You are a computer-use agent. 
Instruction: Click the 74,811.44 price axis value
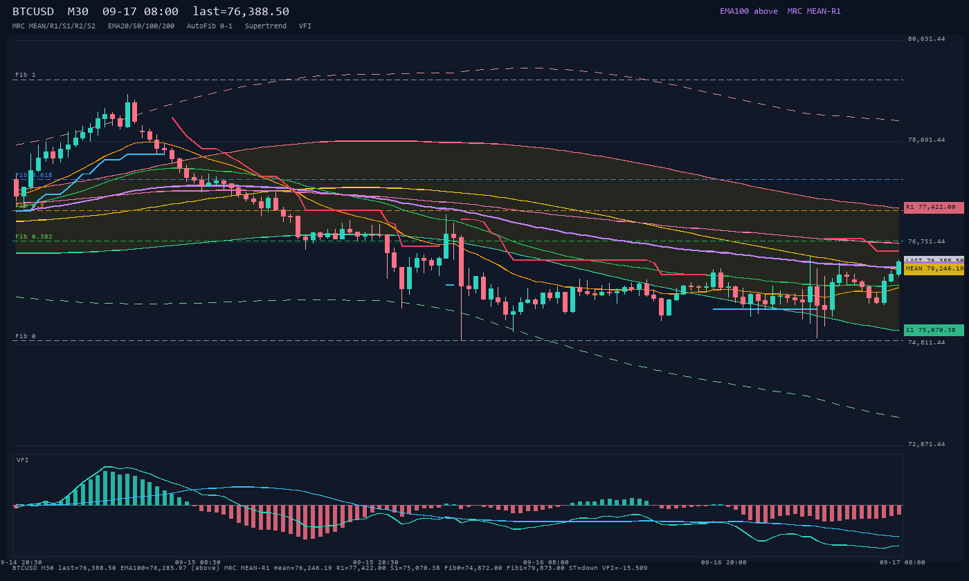(926, 342)
